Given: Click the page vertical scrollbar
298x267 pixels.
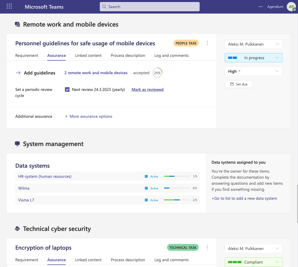Looking at the screenshot, I should pyautogui.click(x=297, y=203).
